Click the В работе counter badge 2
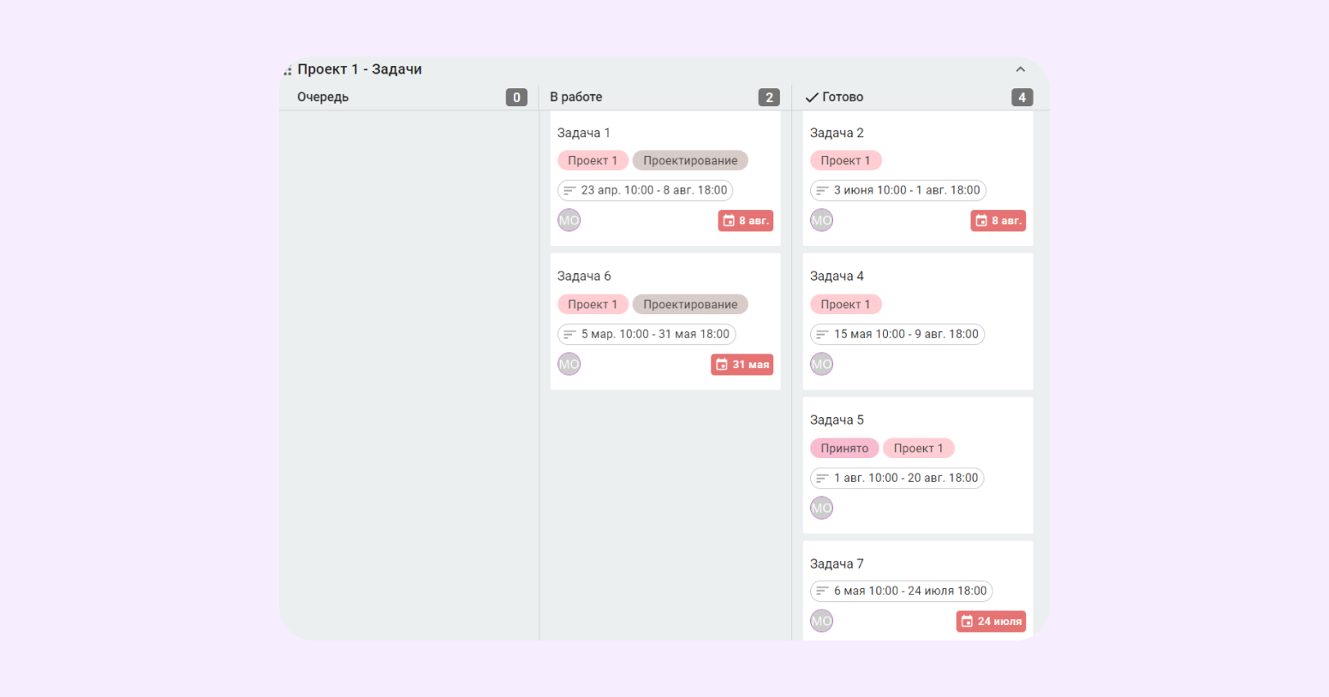Viewport: 1329px width, 697px height. point(769,98)
